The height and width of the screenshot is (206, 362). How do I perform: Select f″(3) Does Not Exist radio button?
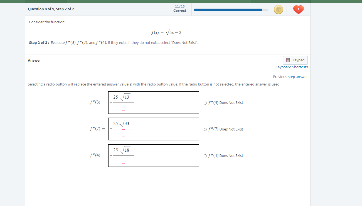pyautogui.click(x=205, y=103)
